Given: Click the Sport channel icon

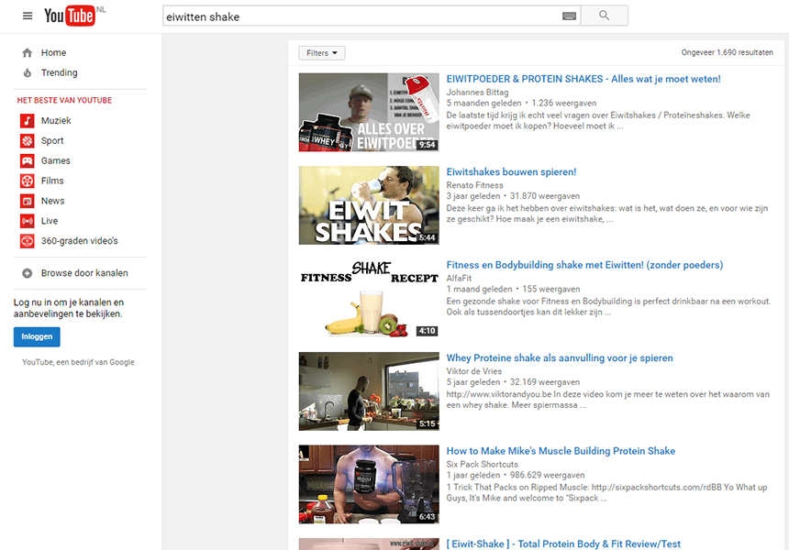Looking at the screenshot, I should pyautogui.click(x=28, y=141).
